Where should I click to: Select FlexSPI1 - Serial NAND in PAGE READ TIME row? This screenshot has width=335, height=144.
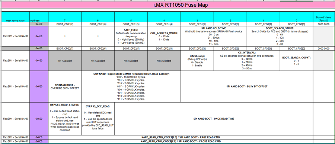tap(16, 119)
